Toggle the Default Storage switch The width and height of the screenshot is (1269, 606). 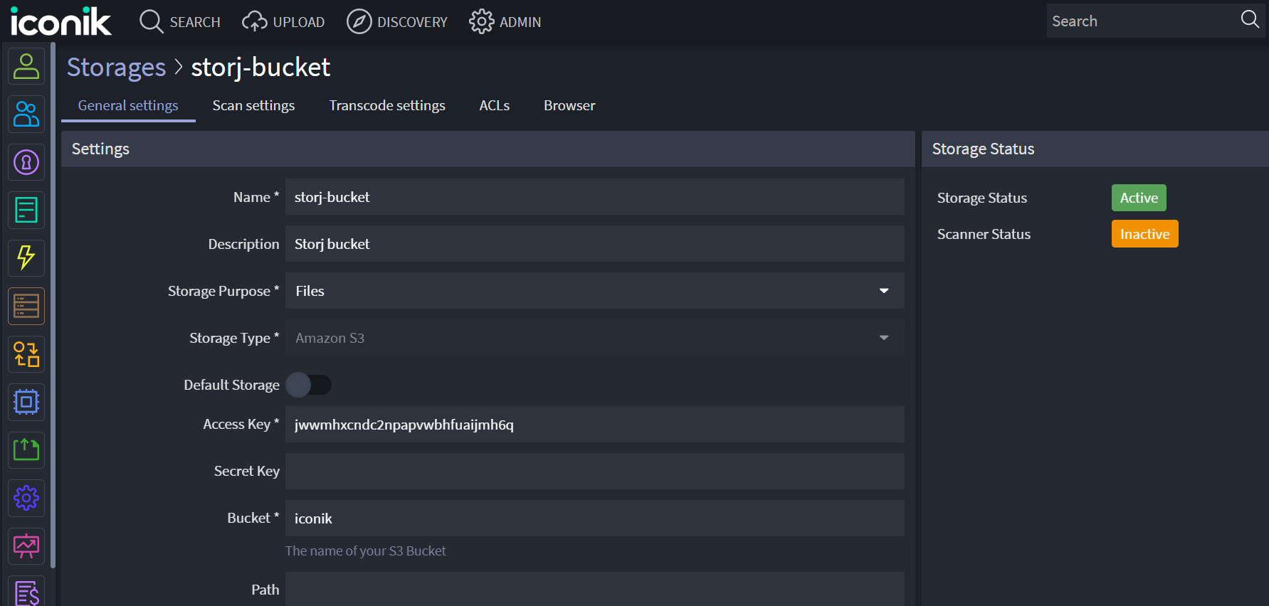(x=308, y=385)
